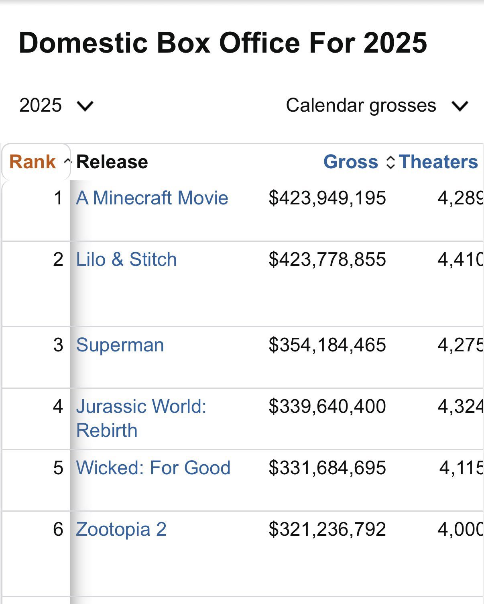This screenshot has width=484, height=604.
Task: Open the Zootopia 2 link
Action: point(121,529)
